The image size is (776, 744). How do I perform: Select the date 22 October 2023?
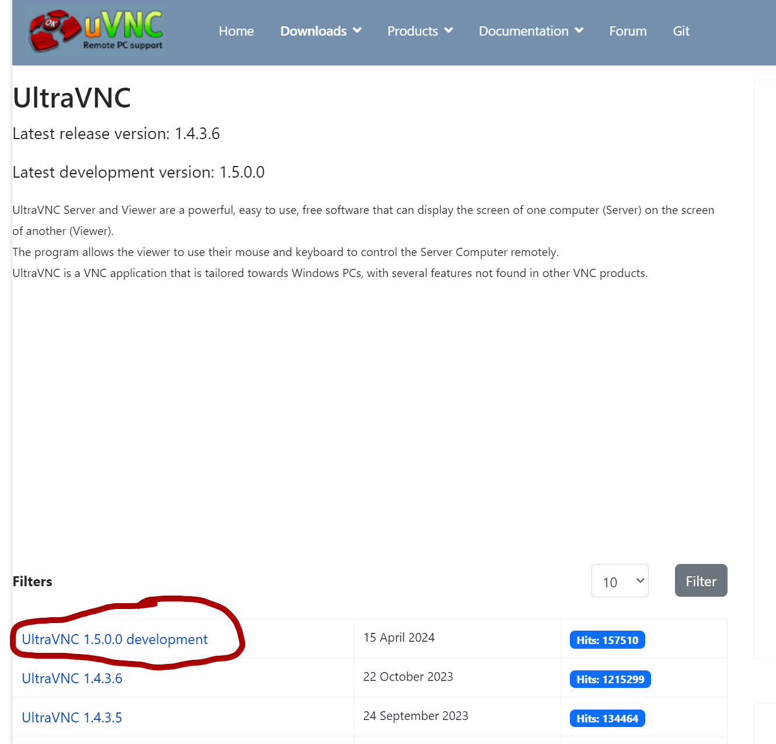(408, 677)
